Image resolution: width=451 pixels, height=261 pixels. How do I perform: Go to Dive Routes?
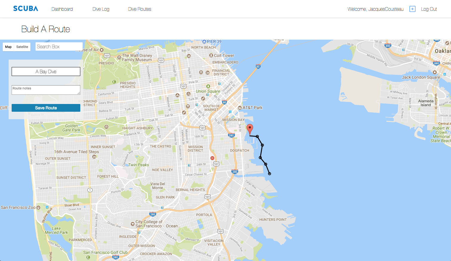click(140, 9)
